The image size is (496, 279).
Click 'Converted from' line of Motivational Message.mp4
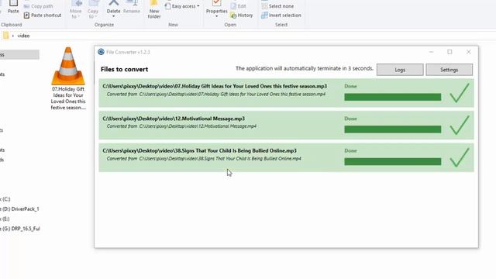(x=181, y=126)
